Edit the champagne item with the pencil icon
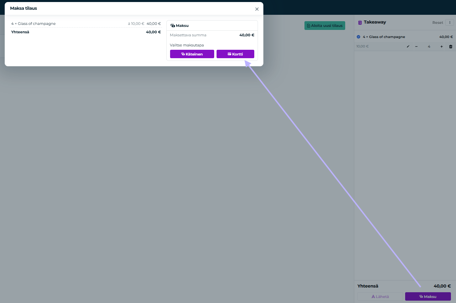The width and height of the screenshot is (456, 303). 408,46
